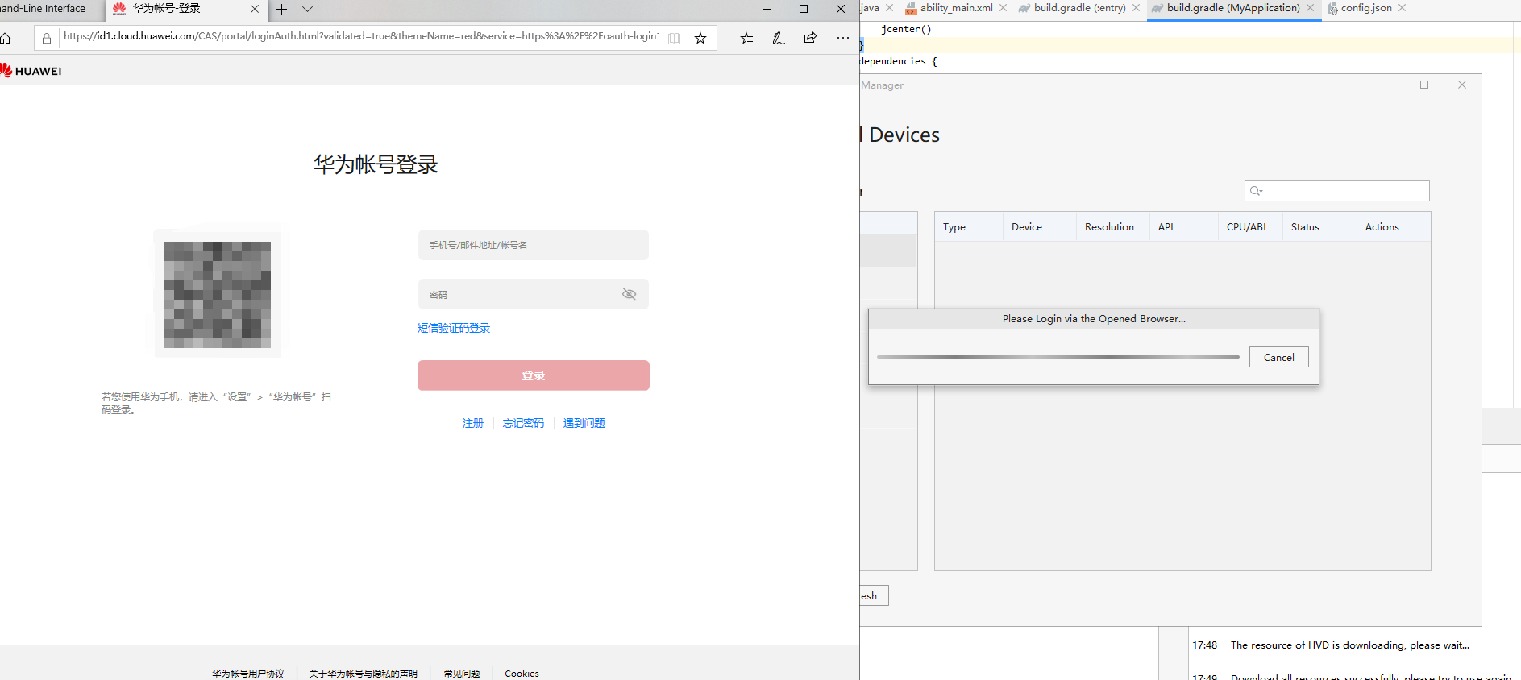The width and height of the screenshot is (1521, 680).
Task: Switch to ability_main.xml editor tab
Action: pyautogui.click(x=956, y=8)
